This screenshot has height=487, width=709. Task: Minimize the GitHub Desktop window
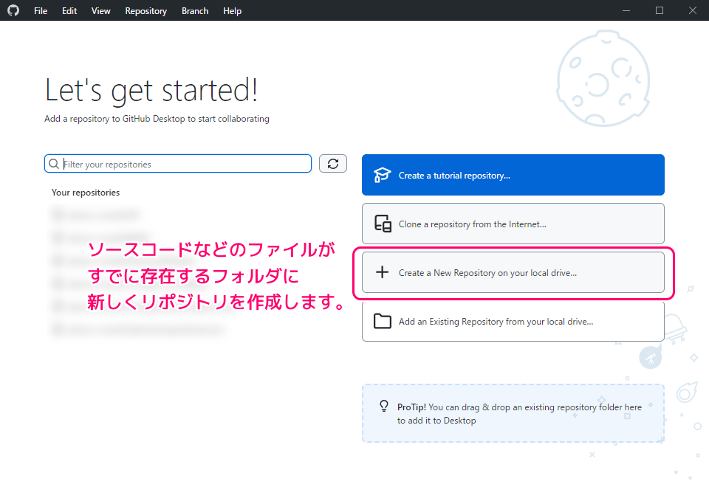[626, 10]
